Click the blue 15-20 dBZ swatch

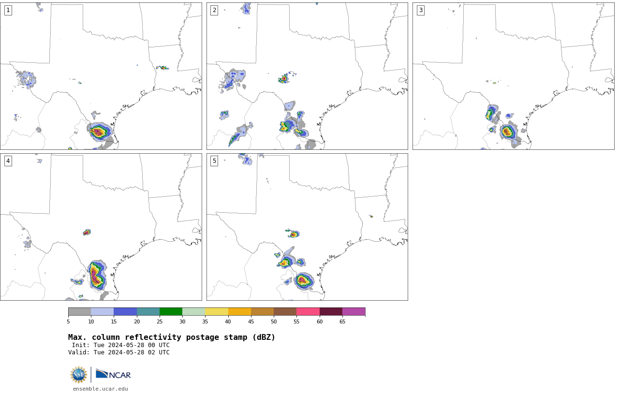coord(125,311)
